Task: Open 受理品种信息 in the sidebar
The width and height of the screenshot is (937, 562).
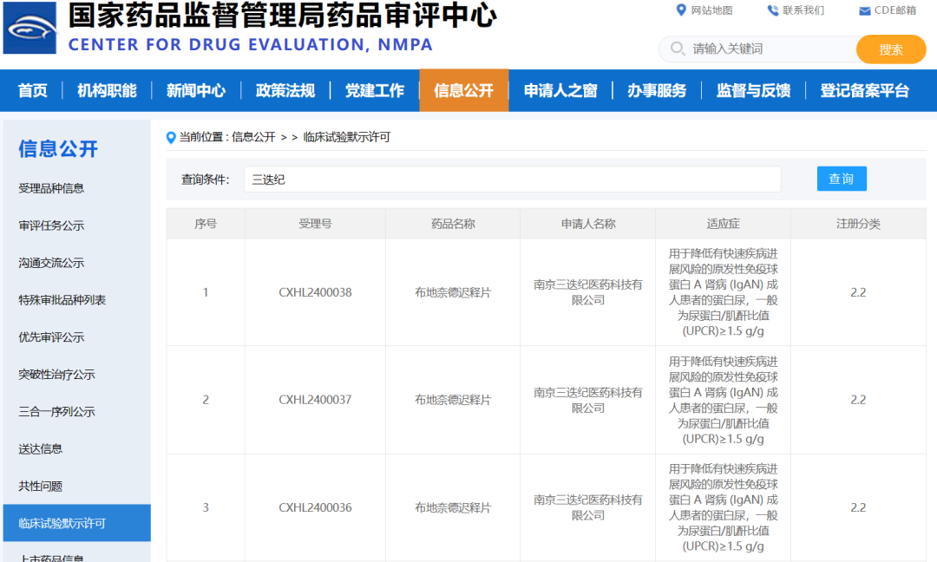Action: [x=52, y=188]
